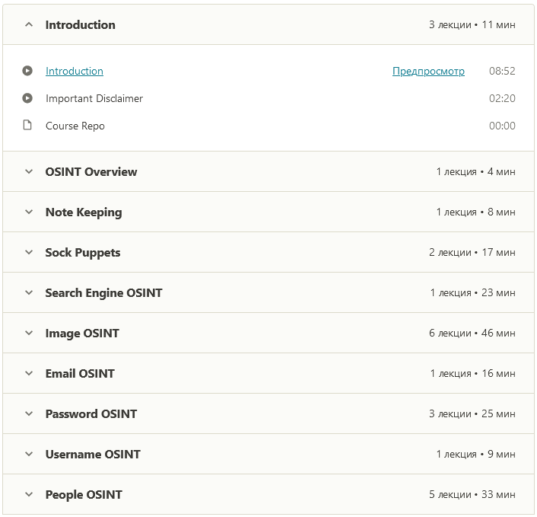Screen dimensions: 537x517
Task: Expand the Note Keeping section chevron
Action: click(29, 212)
